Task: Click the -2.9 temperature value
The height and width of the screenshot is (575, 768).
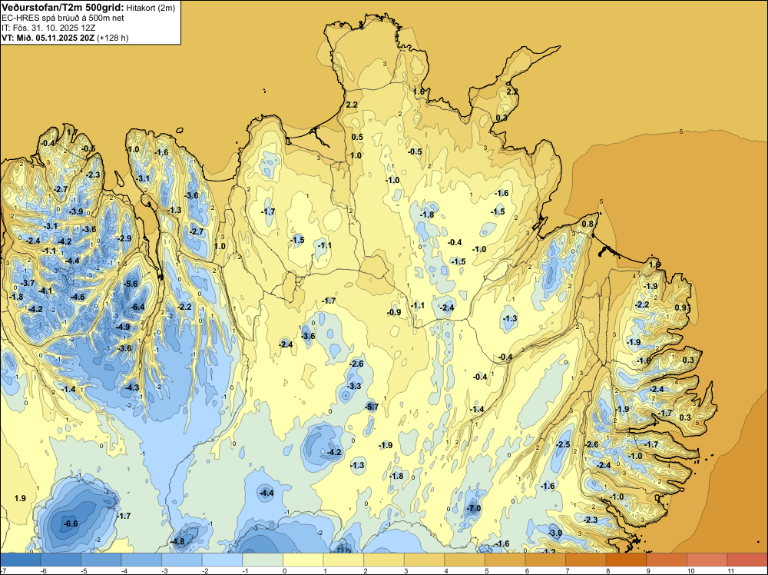Action: click(124, 238)
